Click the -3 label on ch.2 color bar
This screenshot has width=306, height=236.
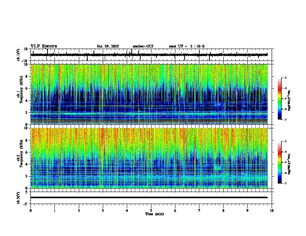click(x=285, y=142)
